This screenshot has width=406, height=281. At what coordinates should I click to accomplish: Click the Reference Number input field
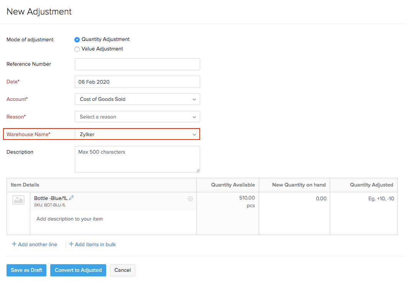tap(137, 64)
